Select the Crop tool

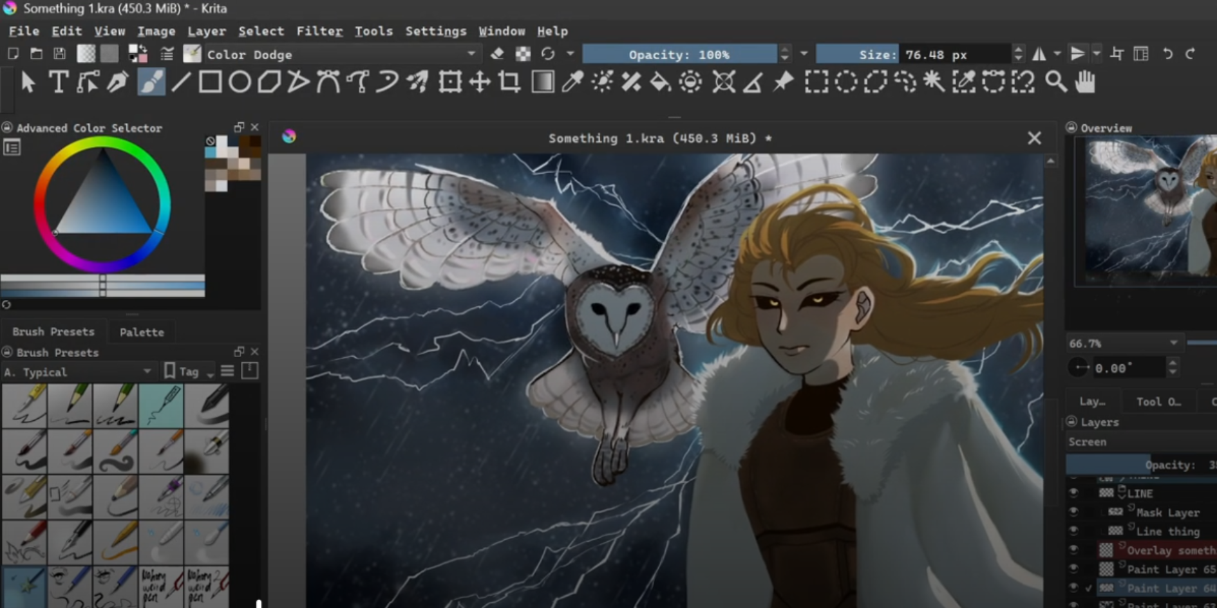[509, 82]
